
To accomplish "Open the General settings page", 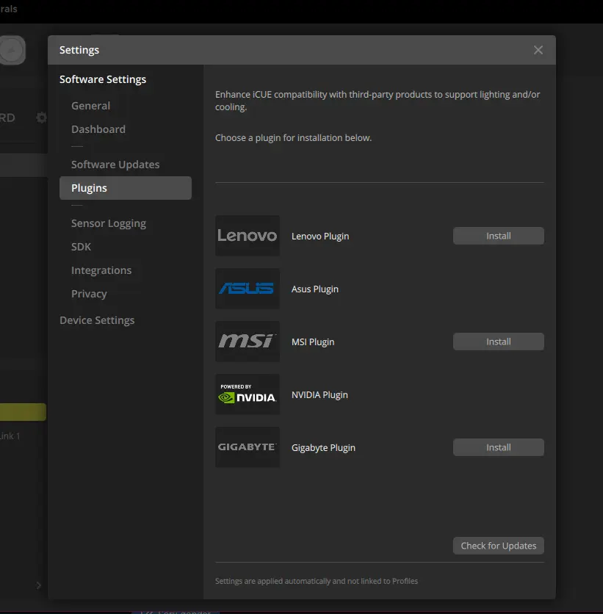I will pyautogui.click(x=90, y=106).
